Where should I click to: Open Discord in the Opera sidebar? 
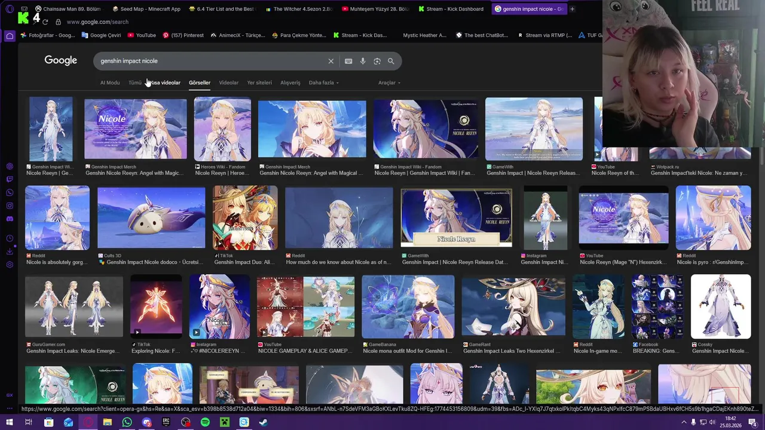tap(10, 219)
